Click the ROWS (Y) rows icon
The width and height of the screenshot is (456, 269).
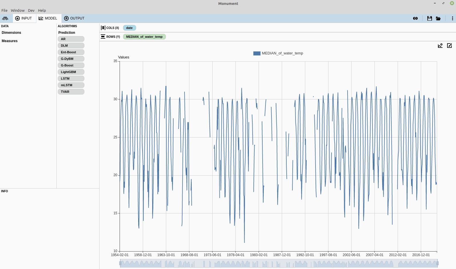[103, 37]
